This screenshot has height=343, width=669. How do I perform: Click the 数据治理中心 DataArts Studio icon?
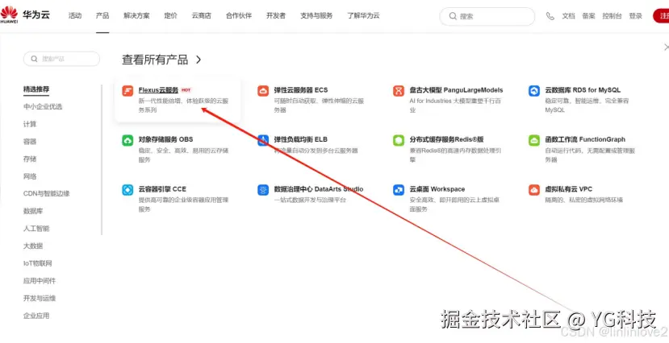263,190
